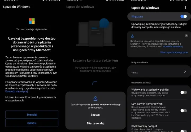Tap the Odmów button
Image resolution: width=191 pixels, height=132 pixels.
coord(32,123)
